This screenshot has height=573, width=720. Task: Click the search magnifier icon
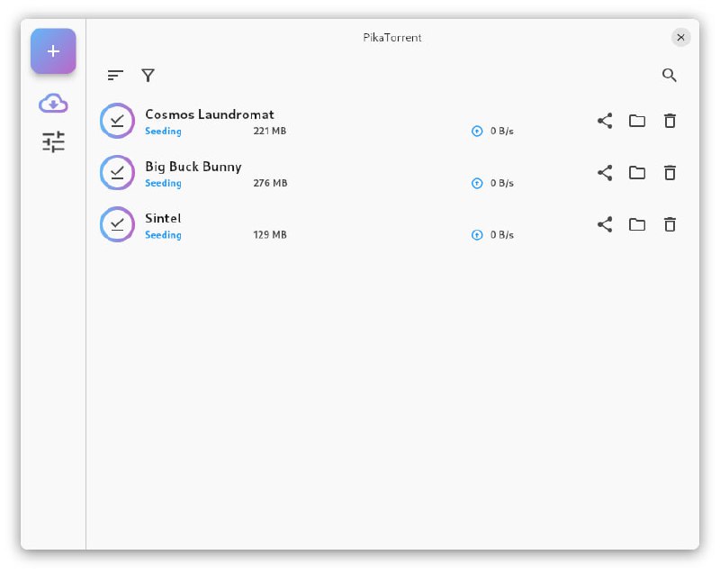click(x=669, y=76)
